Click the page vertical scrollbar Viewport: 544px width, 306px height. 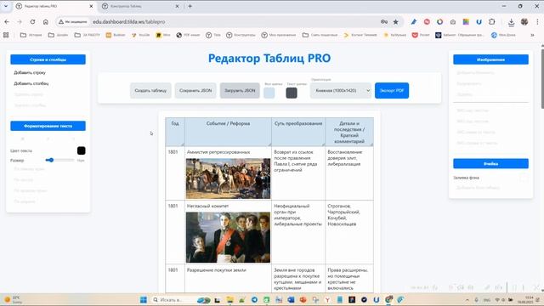click(541, 80)
